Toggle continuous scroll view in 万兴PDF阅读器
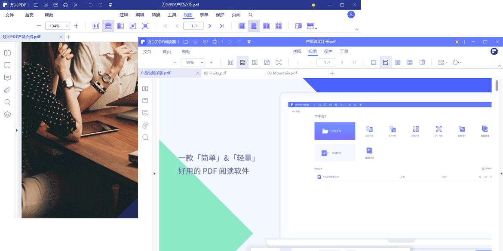Screen dimensions: 503x251 click(386, 62)
